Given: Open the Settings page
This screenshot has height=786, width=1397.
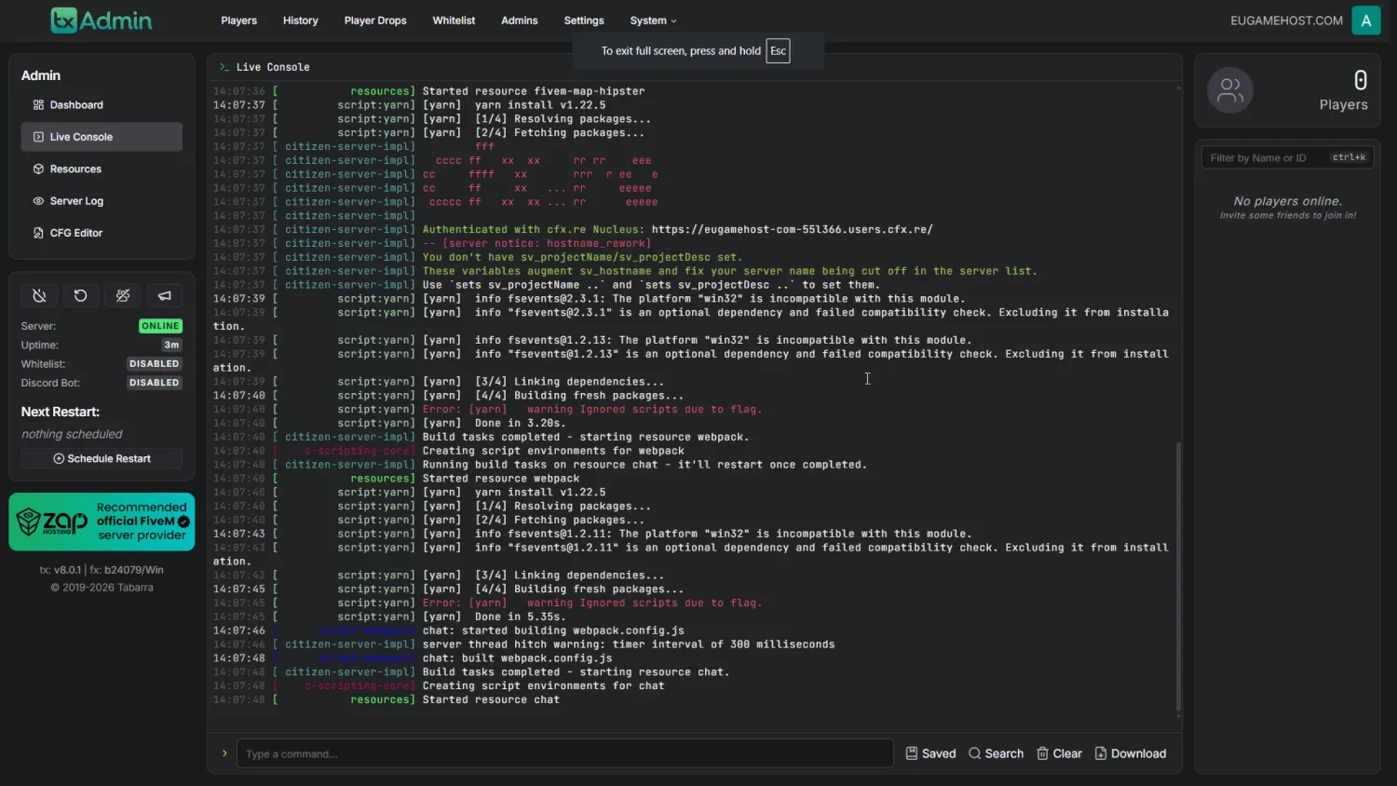Looking at the screenshot, I should click(584, 20).
